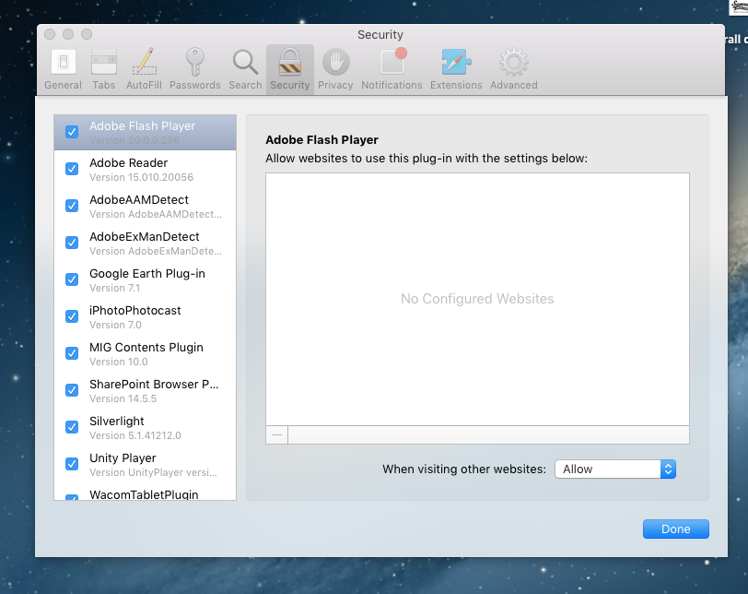This screenshot has width=748, height=594.
Task: Select WacomTabletPlugin in the plug-in list
Action: coord(145,493)
